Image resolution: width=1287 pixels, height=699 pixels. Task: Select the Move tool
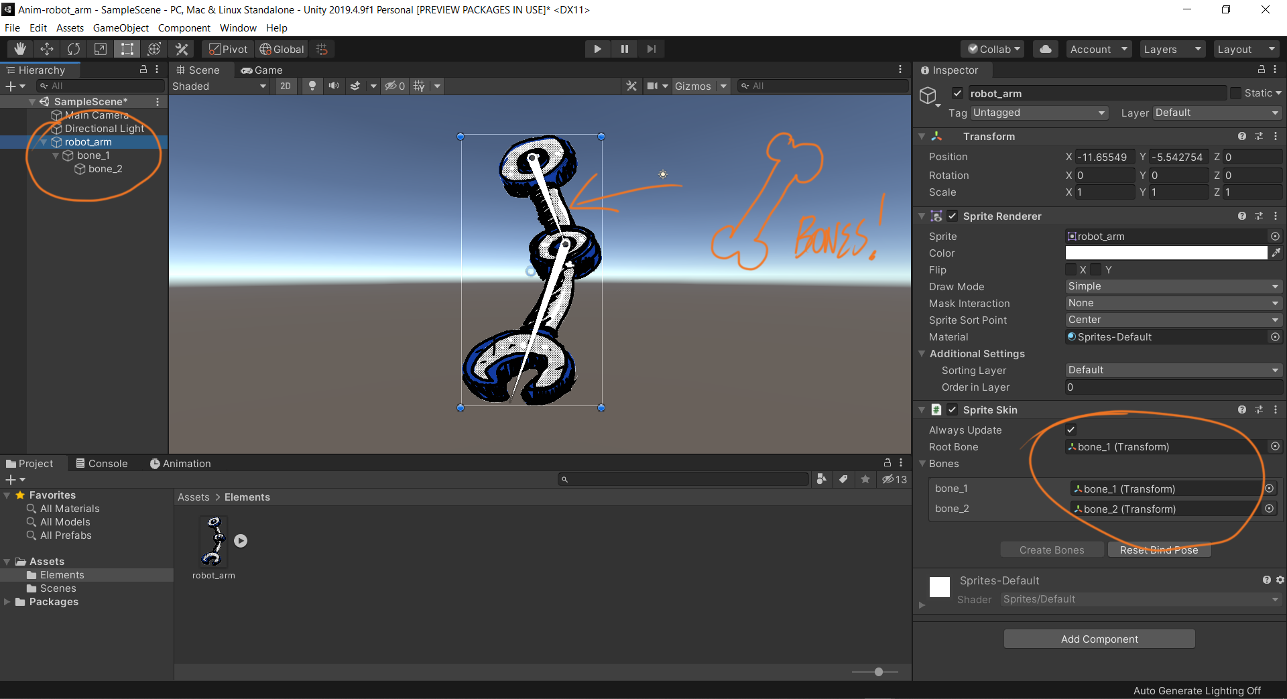point(47,49)
